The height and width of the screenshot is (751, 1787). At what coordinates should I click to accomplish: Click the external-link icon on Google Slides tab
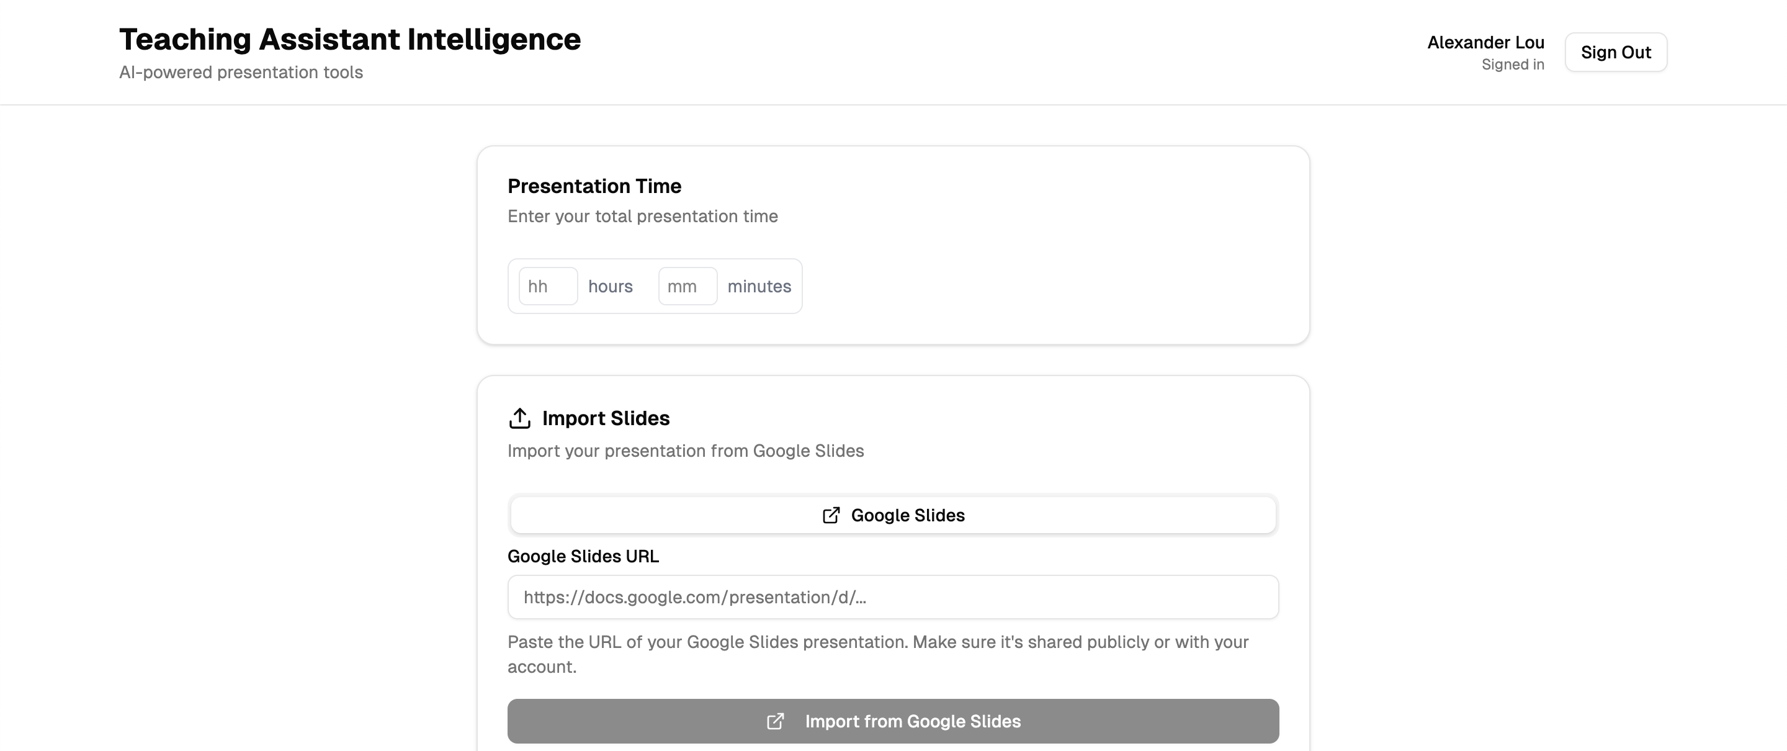[x=831, y=515]
